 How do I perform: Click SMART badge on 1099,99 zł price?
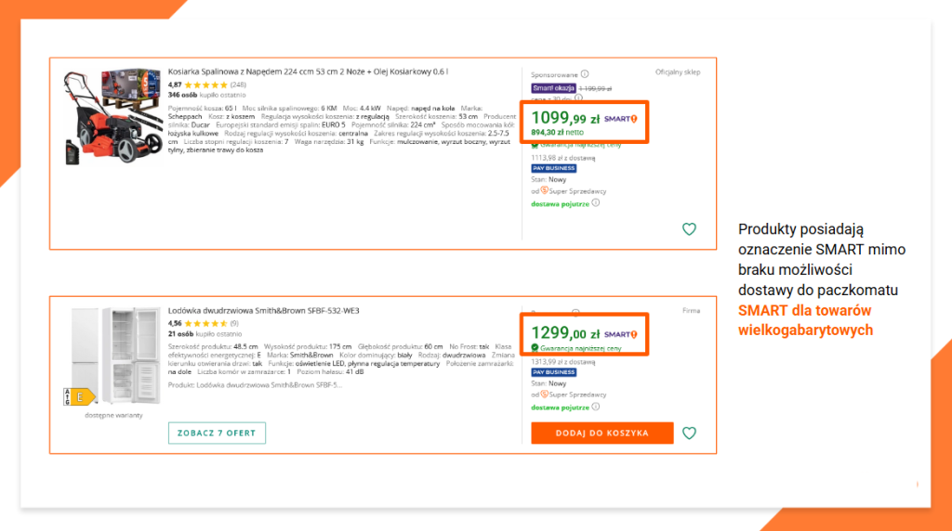(x=621, y=119)
